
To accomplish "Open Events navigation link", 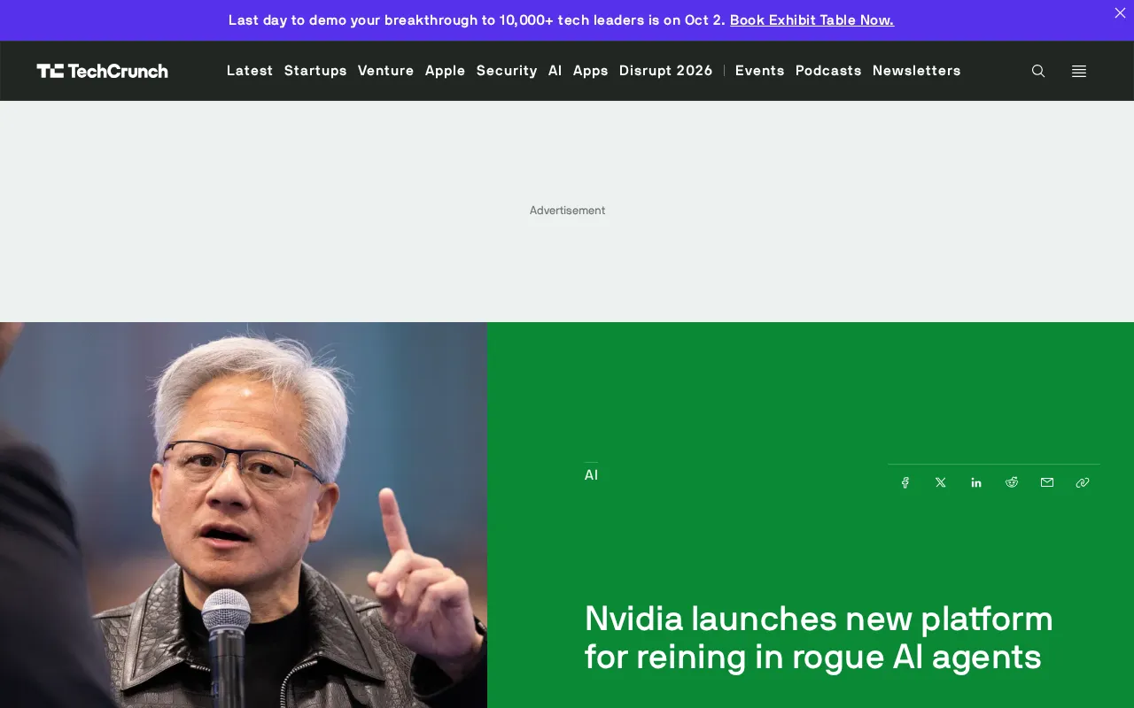I will tap(760, 71).
